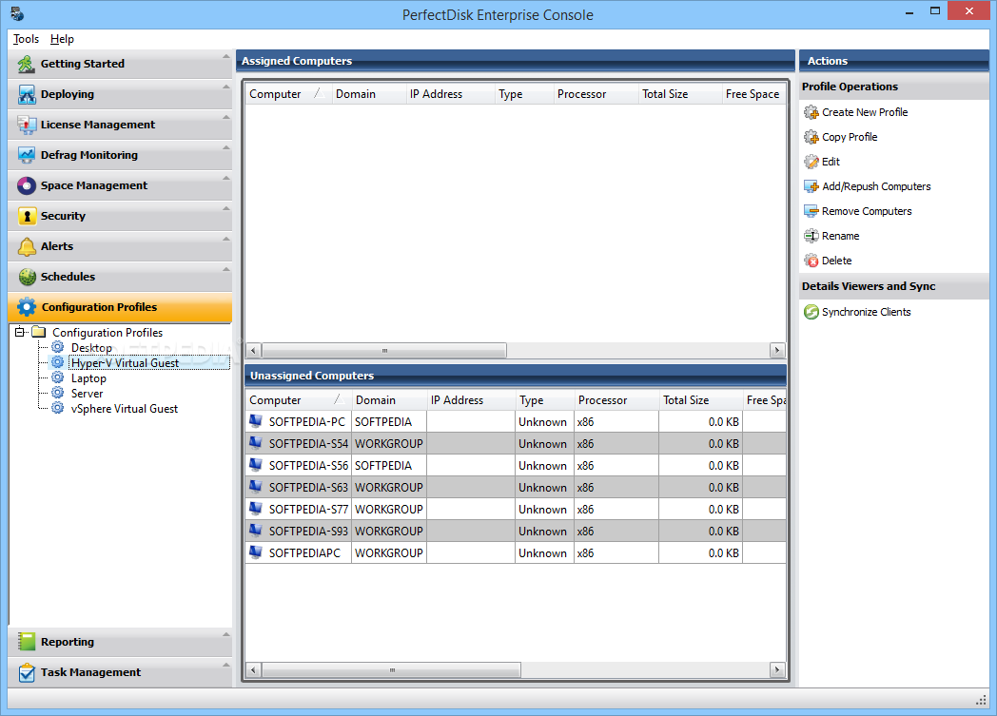This screenshot has height=716, width=997.
Task: Sort unassigned list by Total Size column
Action: pos(701,400)
